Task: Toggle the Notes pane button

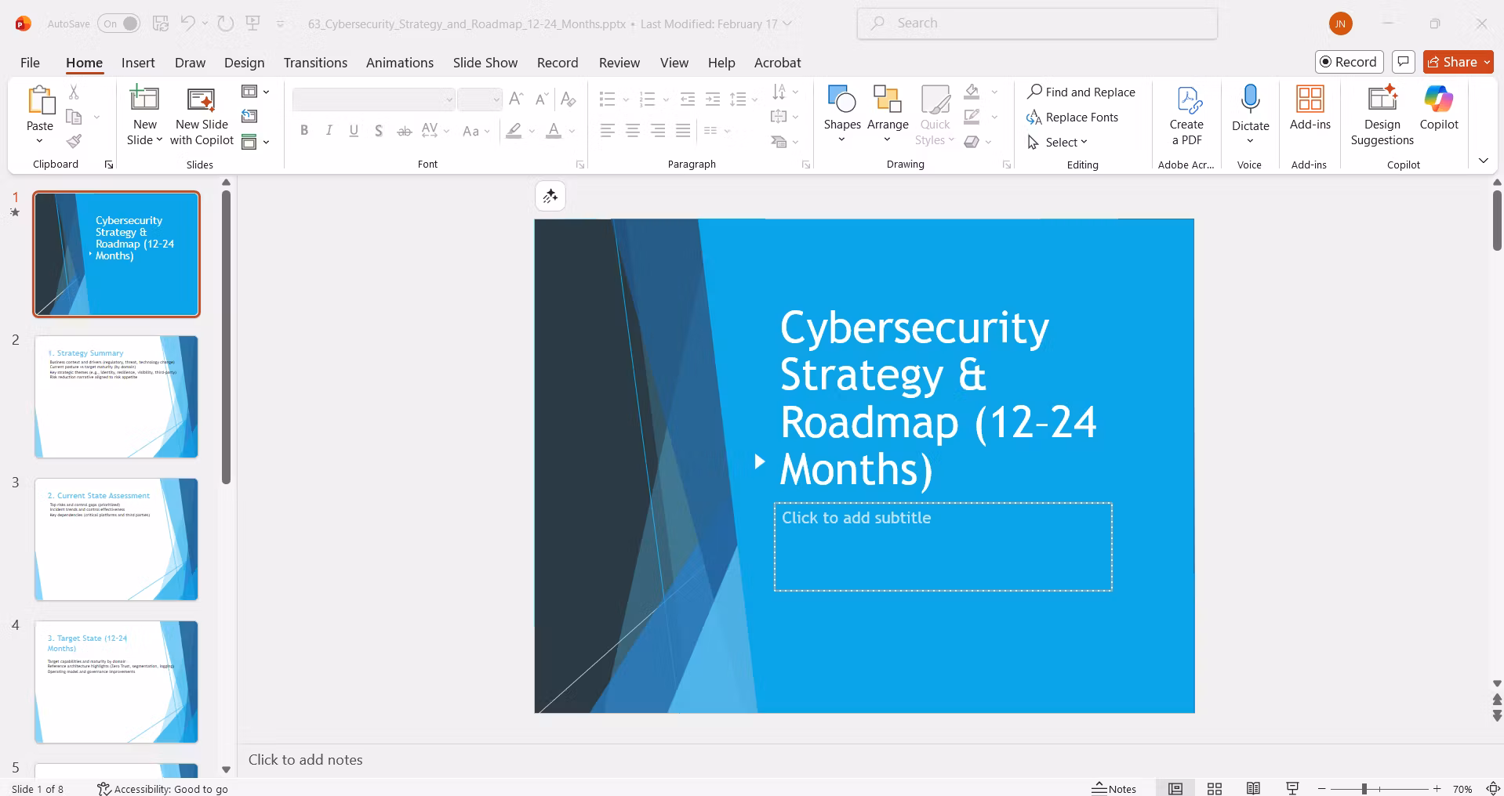Action: (1114, 788)
